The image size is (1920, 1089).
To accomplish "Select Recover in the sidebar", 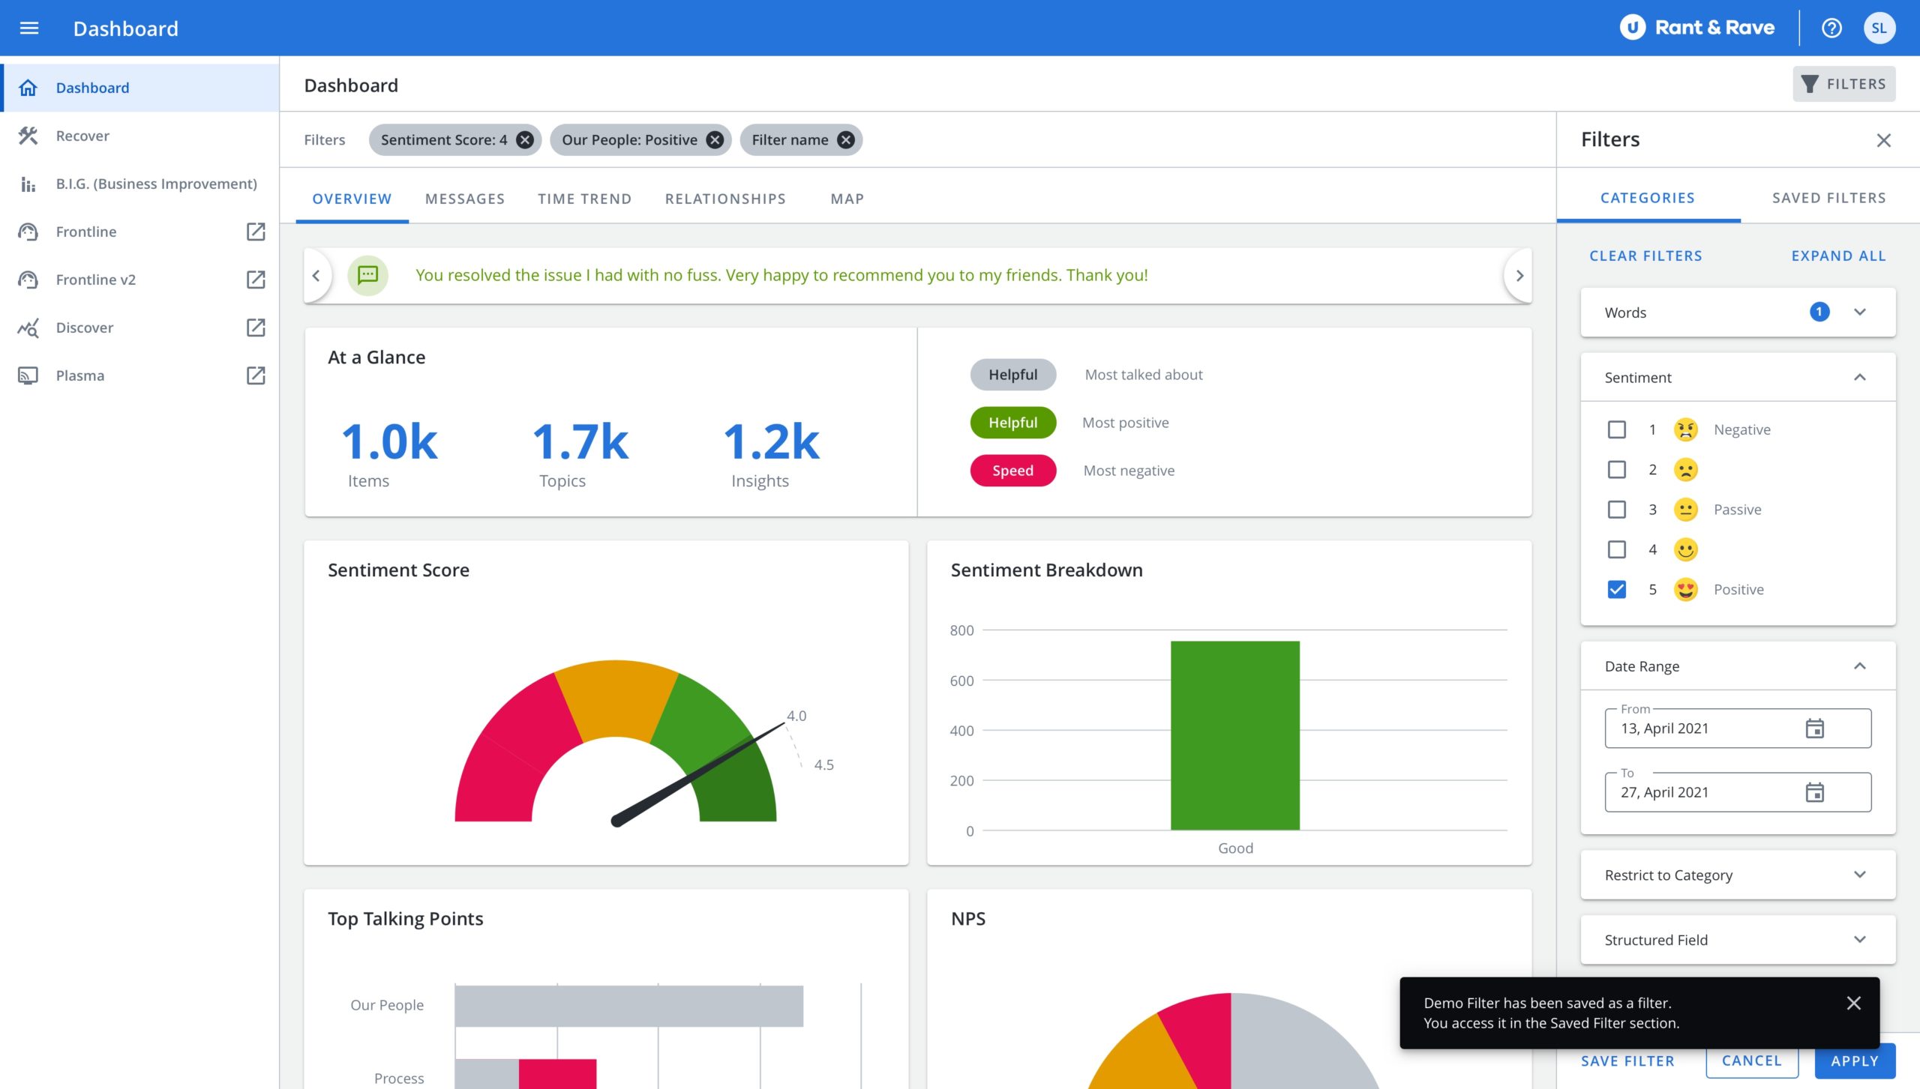I will [x=141, y=136].
